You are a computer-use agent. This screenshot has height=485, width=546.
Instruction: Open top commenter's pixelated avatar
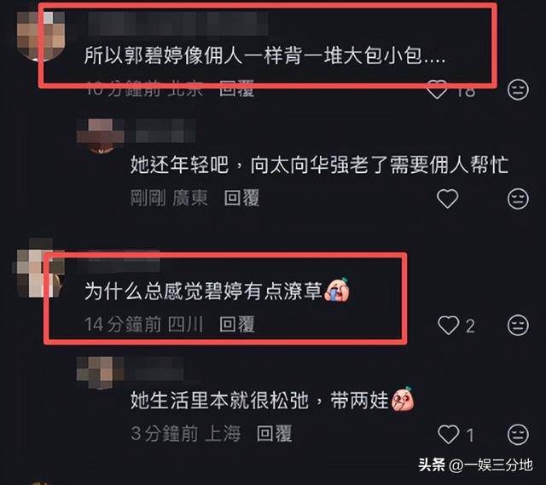point(41,36)
